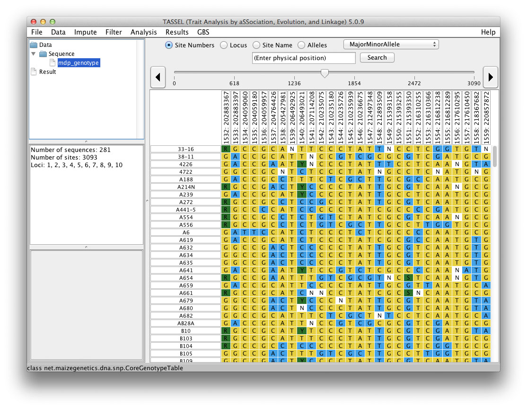527x409 pixels.
Task: Click taxa row A556
Action: tap(185, 225)
